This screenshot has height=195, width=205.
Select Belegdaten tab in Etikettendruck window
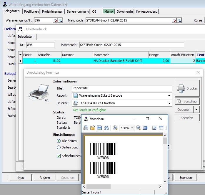pos(25,37)
